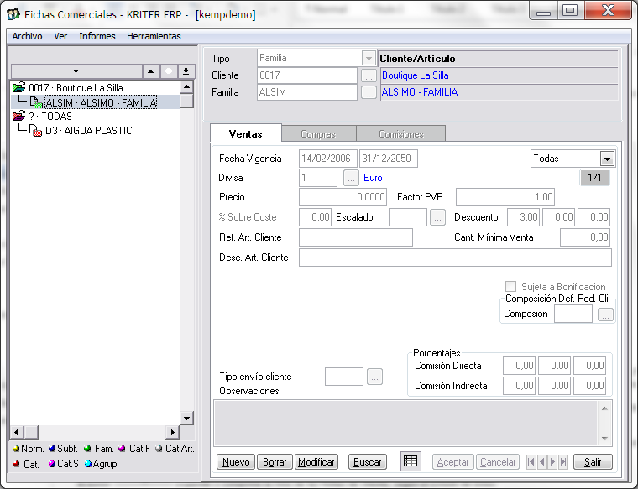
Task: Click the white circle button above tree
Action: 168,71
